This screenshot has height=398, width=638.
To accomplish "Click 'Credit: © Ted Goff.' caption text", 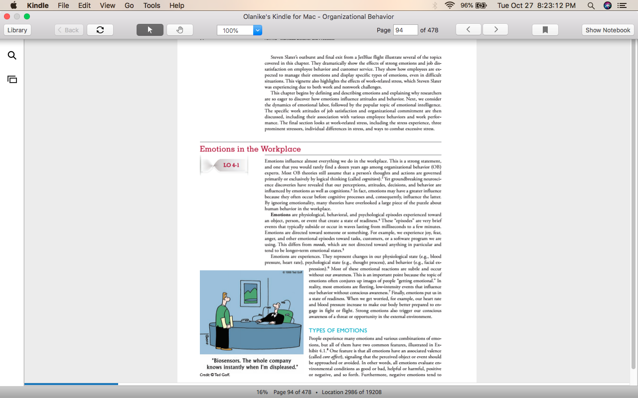I will [x=215, y=375].
